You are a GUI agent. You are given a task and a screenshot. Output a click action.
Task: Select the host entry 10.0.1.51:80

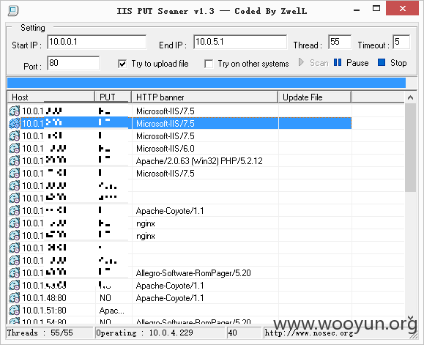44,311
